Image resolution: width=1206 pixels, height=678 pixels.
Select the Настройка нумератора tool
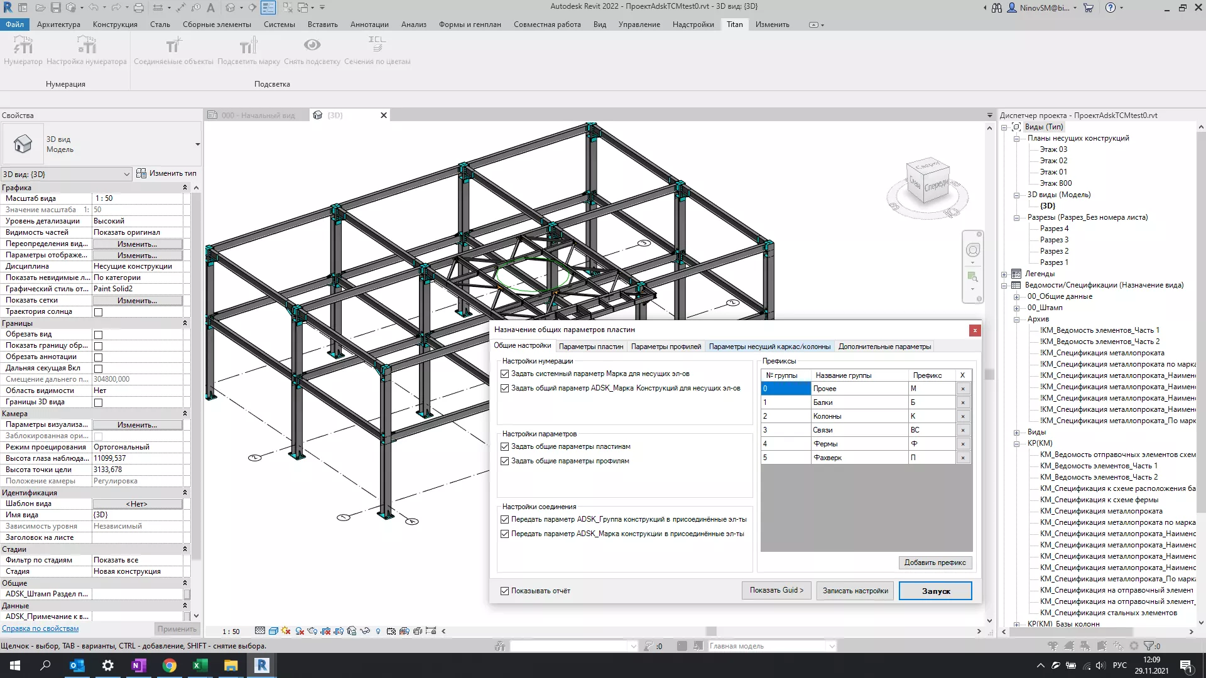click(x=87, y=50)
